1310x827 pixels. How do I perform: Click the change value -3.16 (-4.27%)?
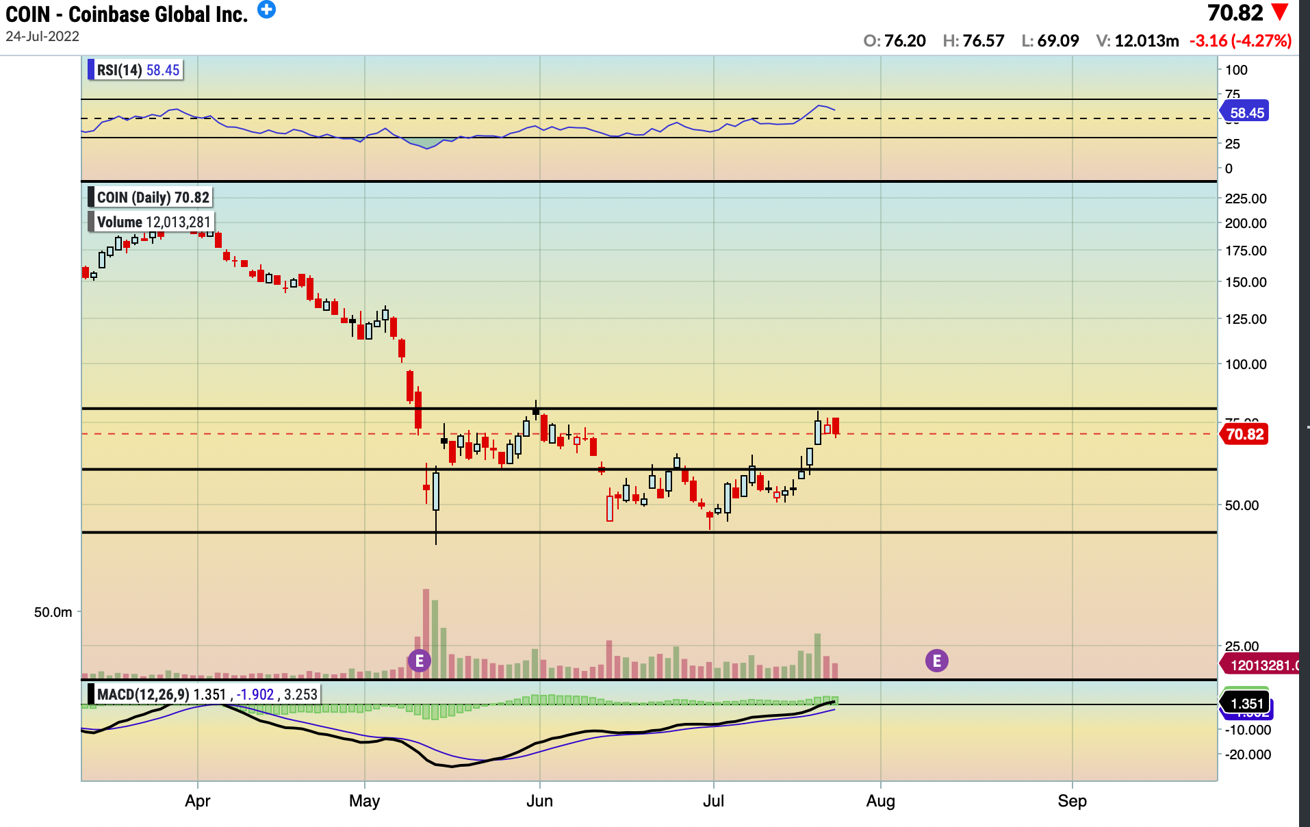(x=1241, y=41)
